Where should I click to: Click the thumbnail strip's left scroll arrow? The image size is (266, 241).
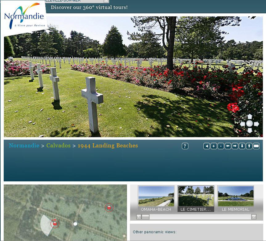pyautogui.click(x=139, y=217)
